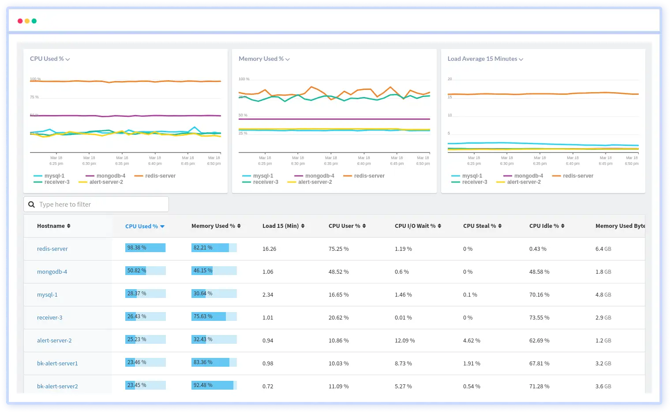Click the CPU Idle value 70.16 %
This screenshot has width=671, height=413.
click(539, 295)
